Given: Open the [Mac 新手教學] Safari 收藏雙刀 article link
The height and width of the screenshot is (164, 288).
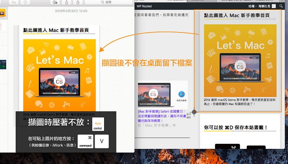Looking at the screenshot, I should 162,116.
